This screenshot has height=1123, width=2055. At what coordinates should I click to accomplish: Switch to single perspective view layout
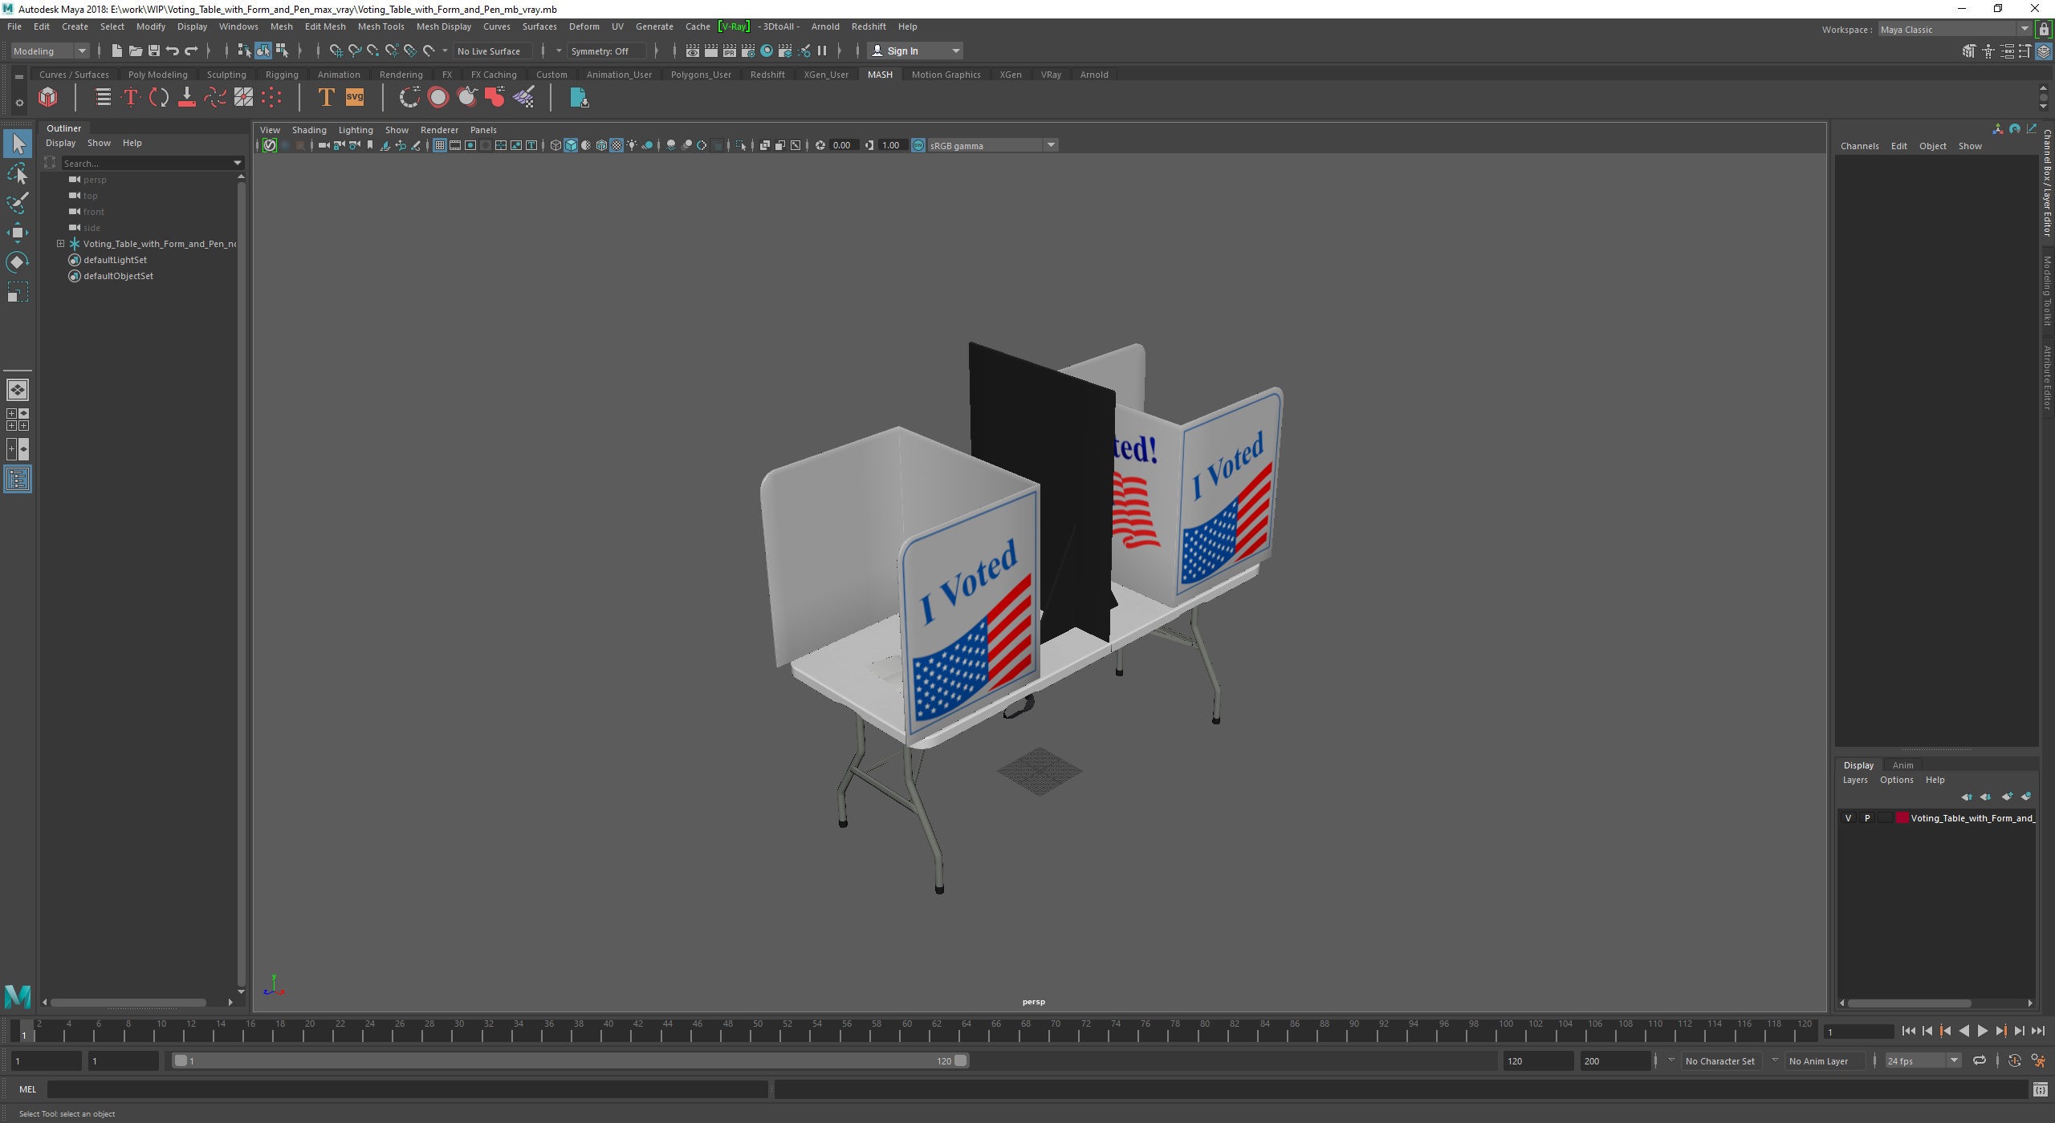point(18,390)
